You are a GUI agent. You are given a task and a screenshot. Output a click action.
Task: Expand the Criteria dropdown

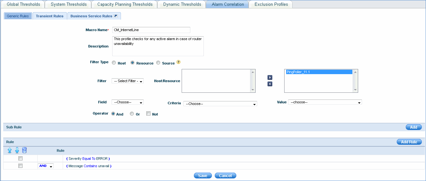pyautogui.click(x=220, y=104)
